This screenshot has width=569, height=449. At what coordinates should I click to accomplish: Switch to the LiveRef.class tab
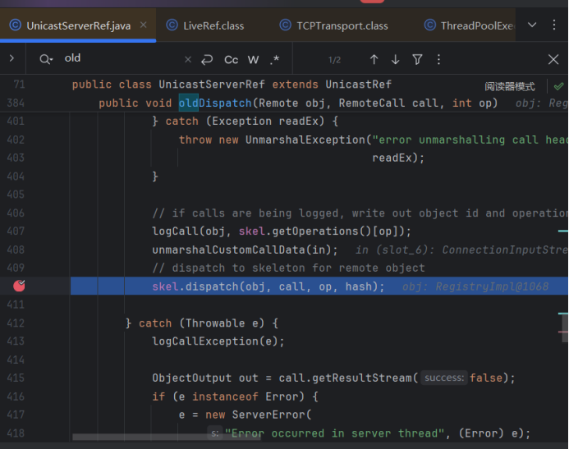[x=213, y=25]
